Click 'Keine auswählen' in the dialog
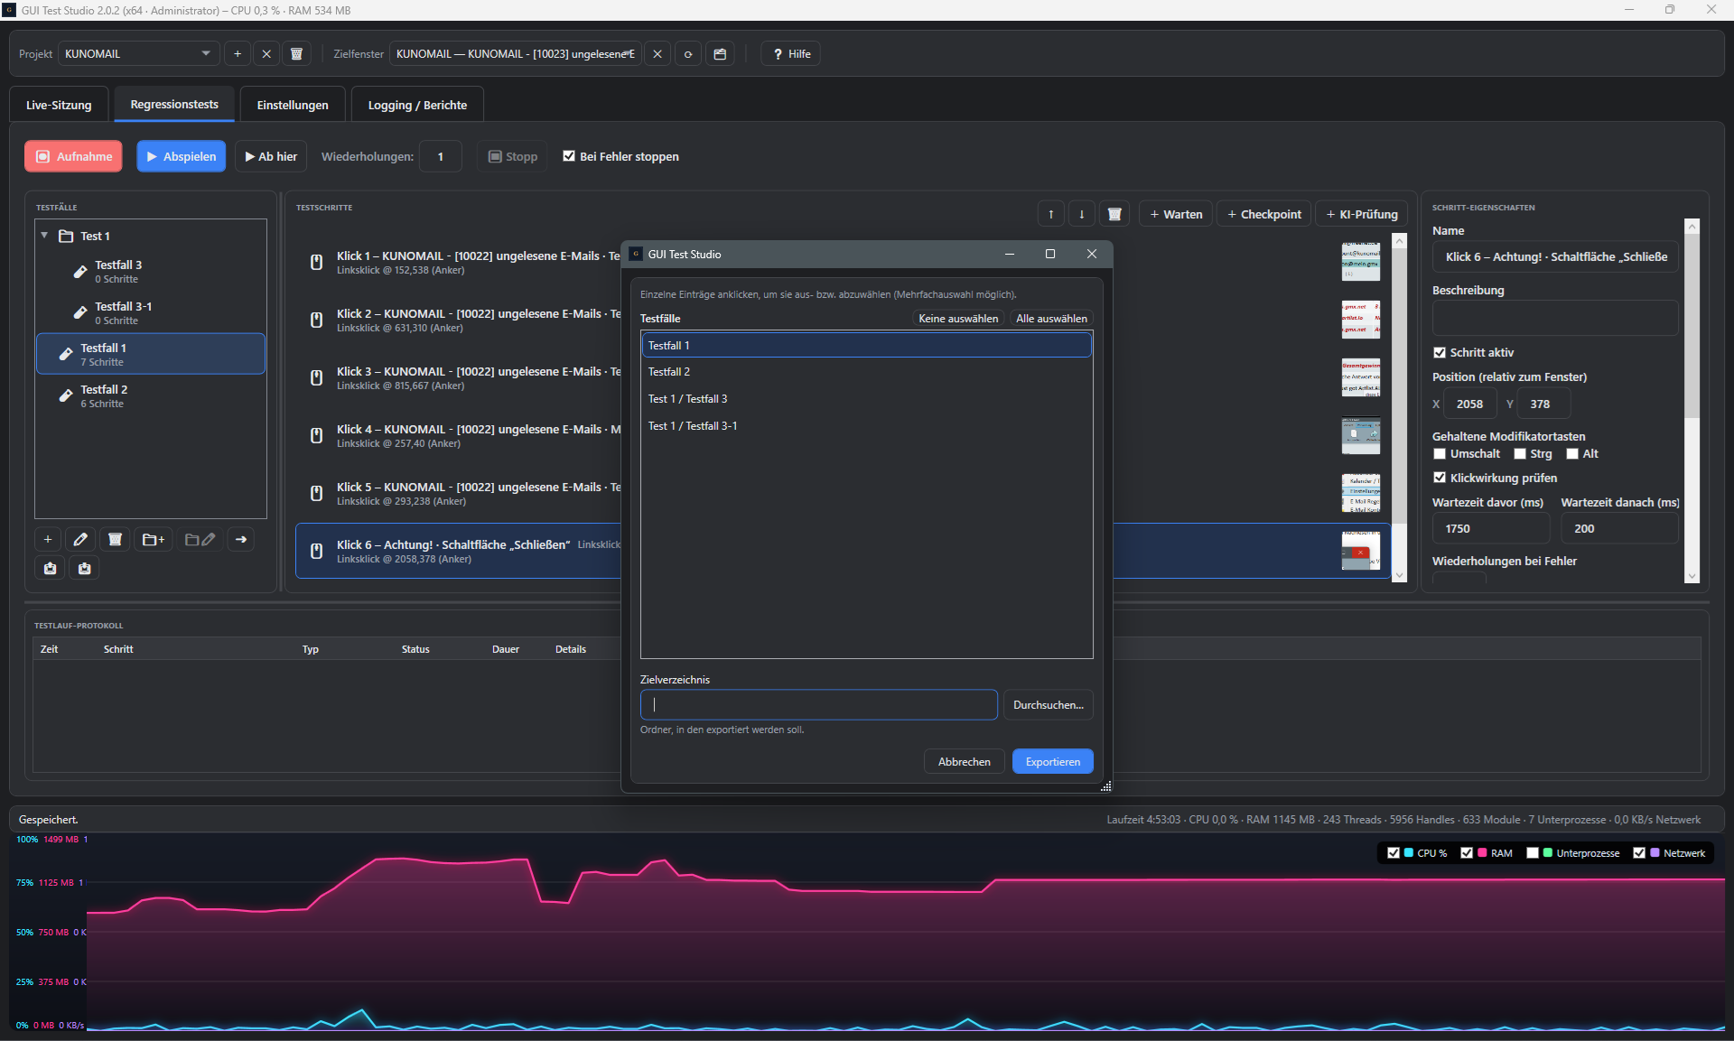 pos(958,319)
